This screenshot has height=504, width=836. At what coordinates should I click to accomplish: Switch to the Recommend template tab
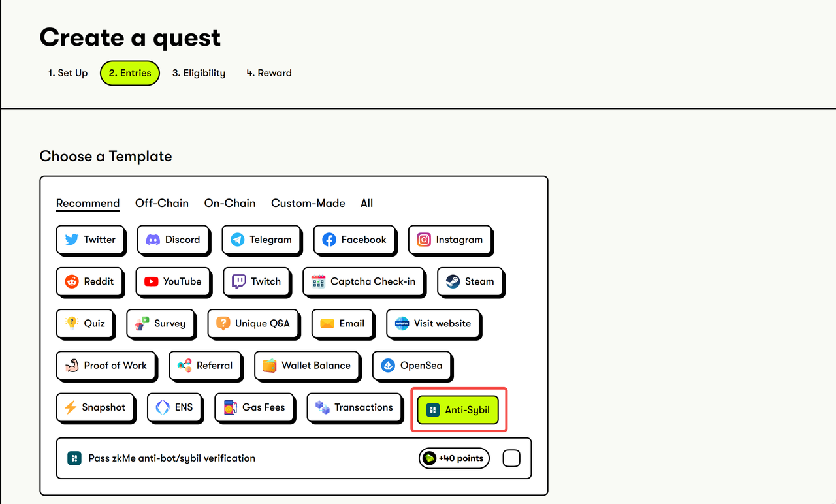(x=88, y=203)
